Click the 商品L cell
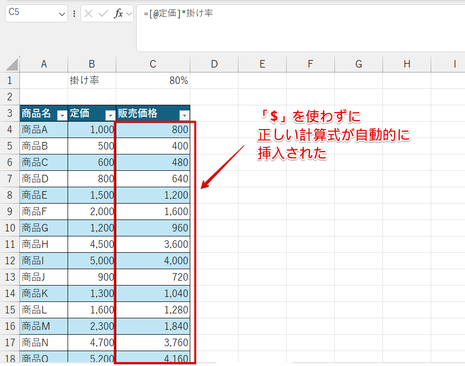Viewport: 465px width, 366px height. (x=44, y=310)
